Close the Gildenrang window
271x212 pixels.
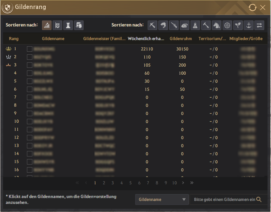click(263, 7)
